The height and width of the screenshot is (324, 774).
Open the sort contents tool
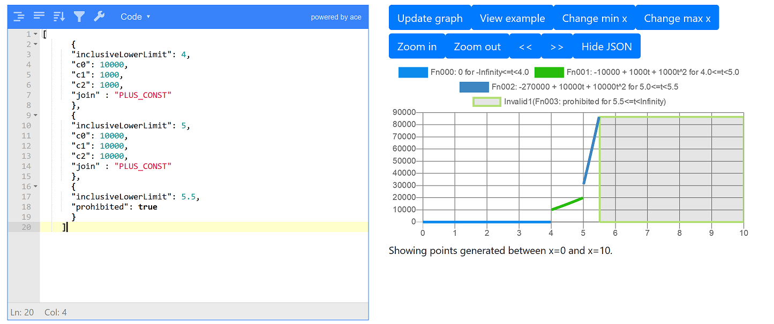(x=59, y=17)
